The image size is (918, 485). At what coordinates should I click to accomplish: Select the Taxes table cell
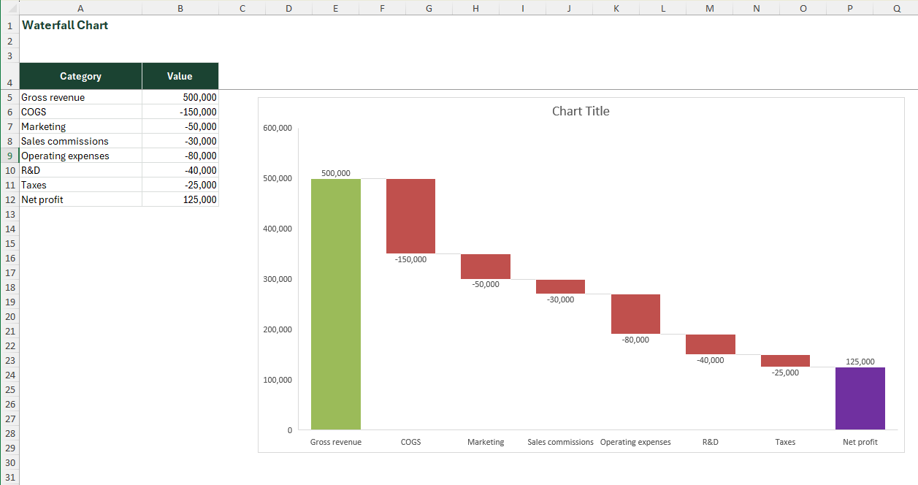80,185
